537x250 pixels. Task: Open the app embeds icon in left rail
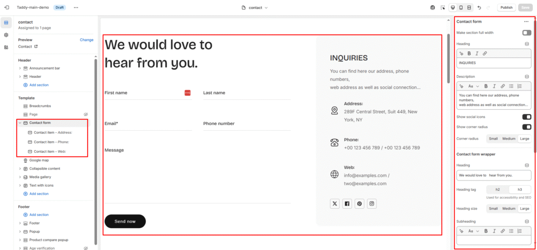click(x=6, y=47)
